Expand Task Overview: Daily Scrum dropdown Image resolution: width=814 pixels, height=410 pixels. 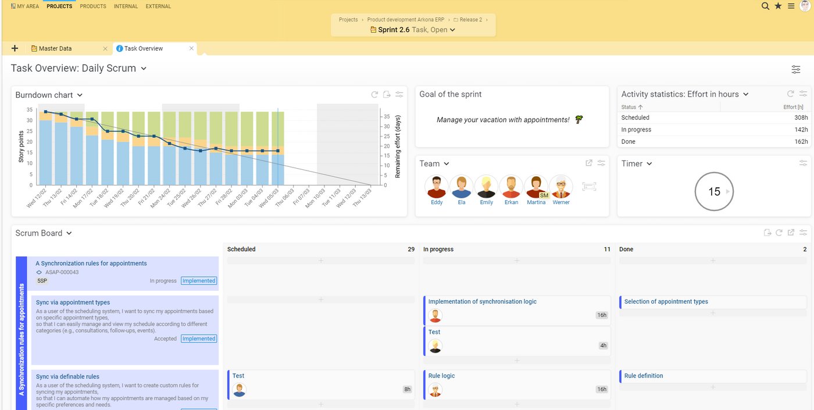pos(144,69)
